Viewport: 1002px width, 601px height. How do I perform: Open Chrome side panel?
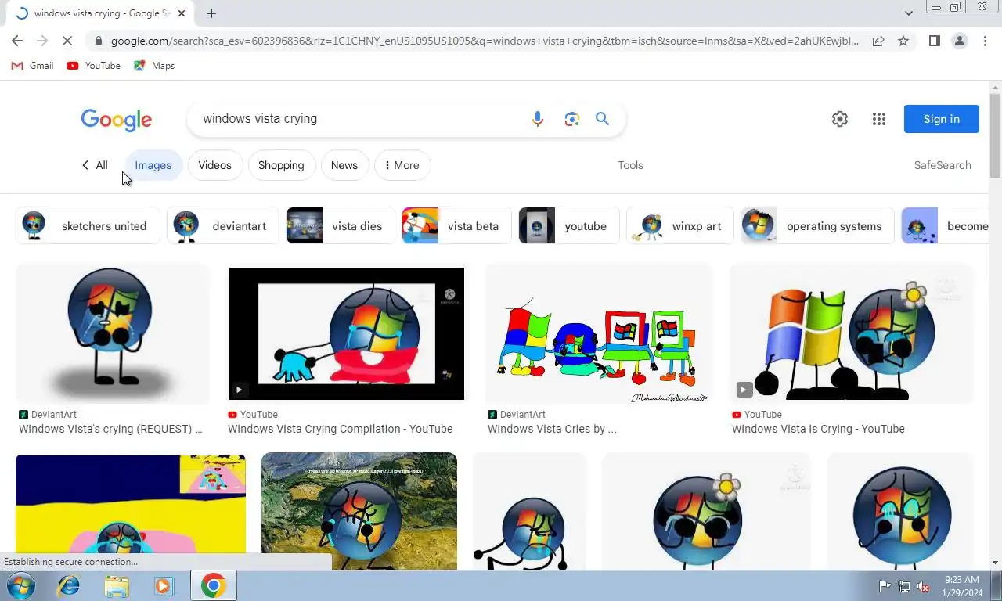[934, 41]
